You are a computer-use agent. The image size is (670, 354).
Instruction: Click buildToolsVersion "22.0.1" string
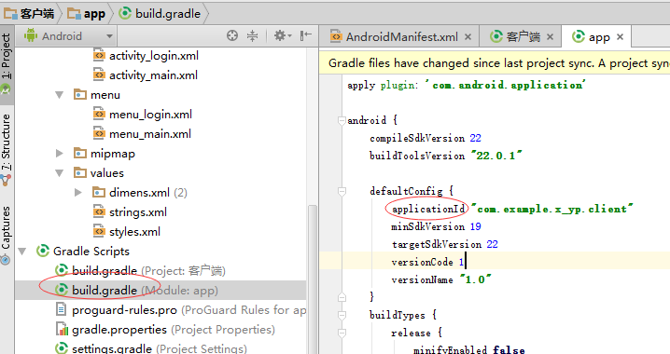coord(496,156)
